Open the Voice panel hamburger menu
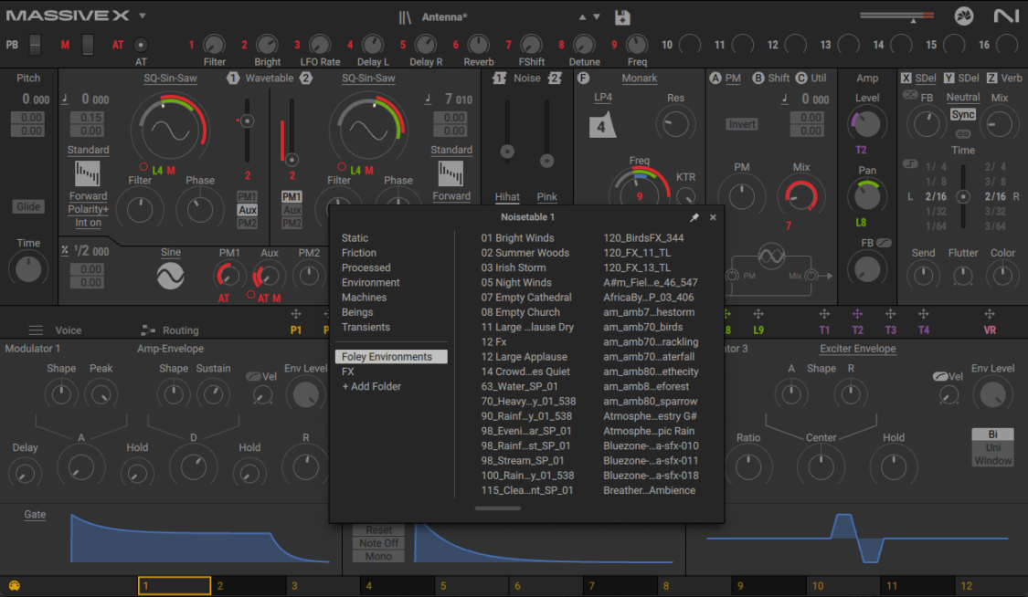The width and height of the screenshot is (1028, 597). tap(36, 330)
